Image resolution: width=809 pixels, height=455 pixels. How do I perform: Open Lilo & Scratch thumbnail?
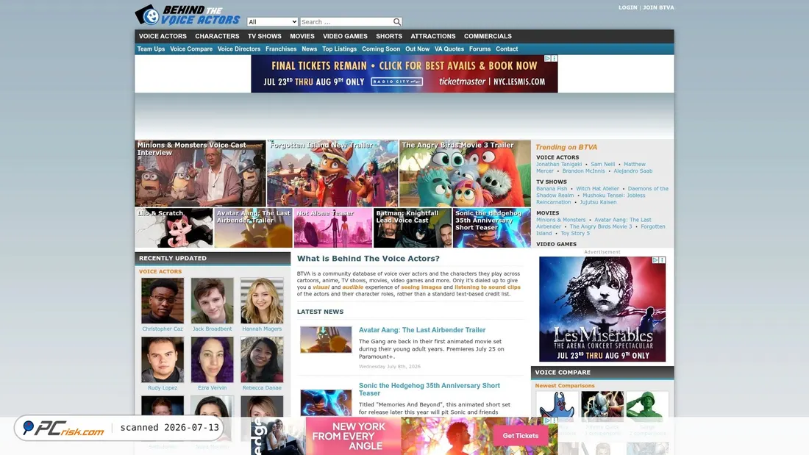(x=174, y=228)
